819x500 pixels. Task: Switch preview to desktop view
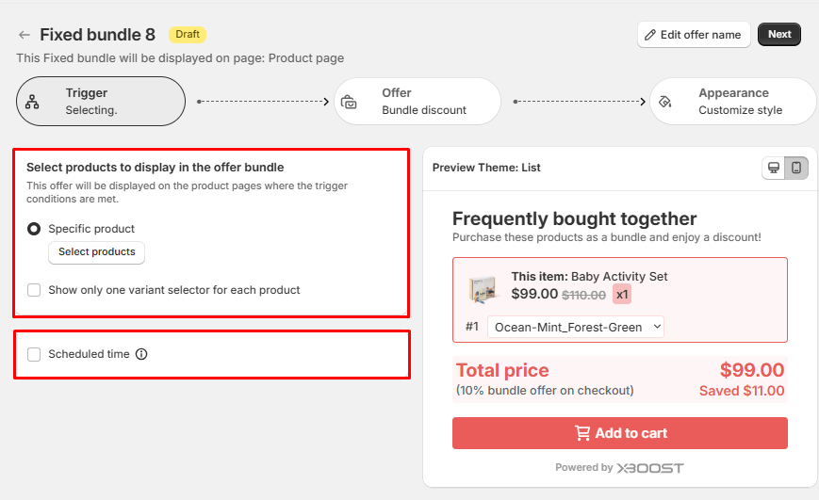pyautogui.click(x=774, y=168)
